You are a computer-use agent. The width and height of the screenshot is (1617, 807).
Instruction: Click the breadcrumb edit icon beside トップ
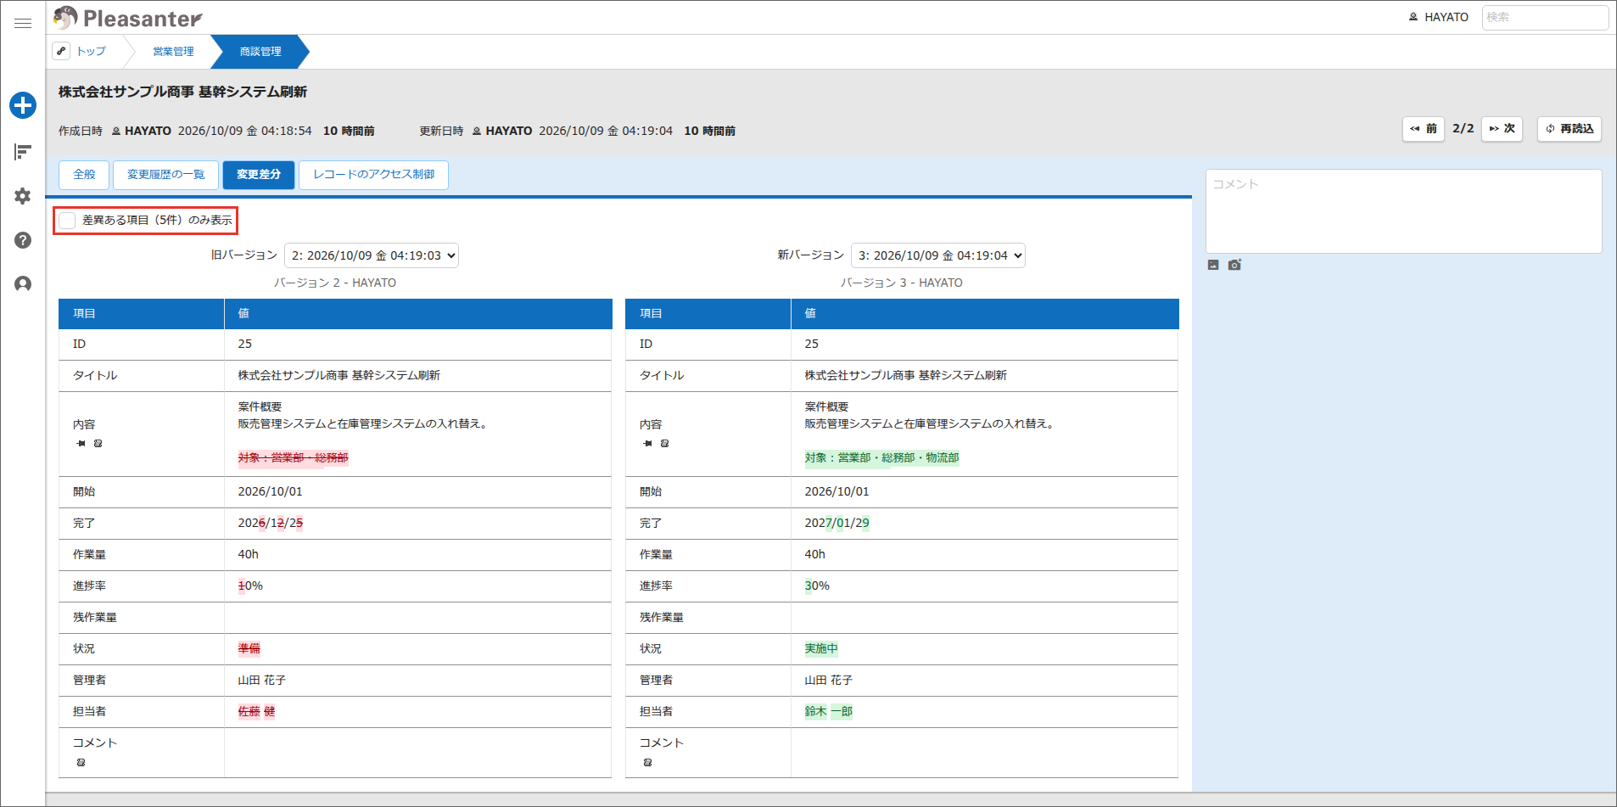point(61,51)
